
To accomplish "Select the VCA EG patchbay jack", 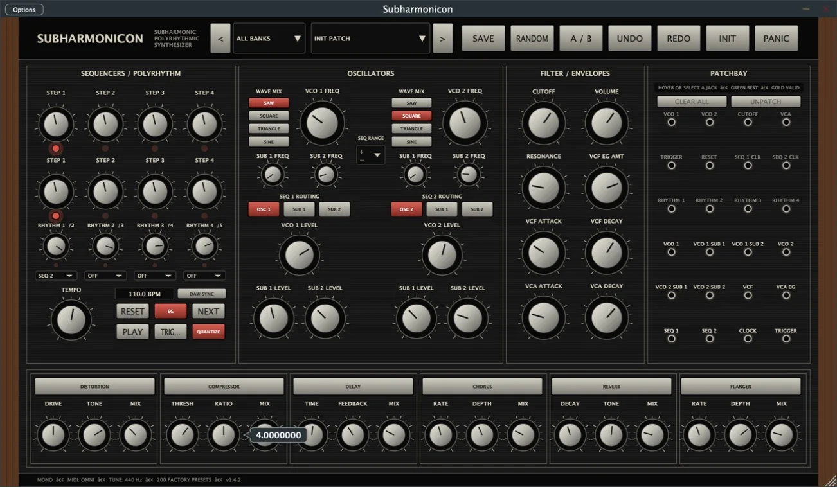I will pos(786,295).
